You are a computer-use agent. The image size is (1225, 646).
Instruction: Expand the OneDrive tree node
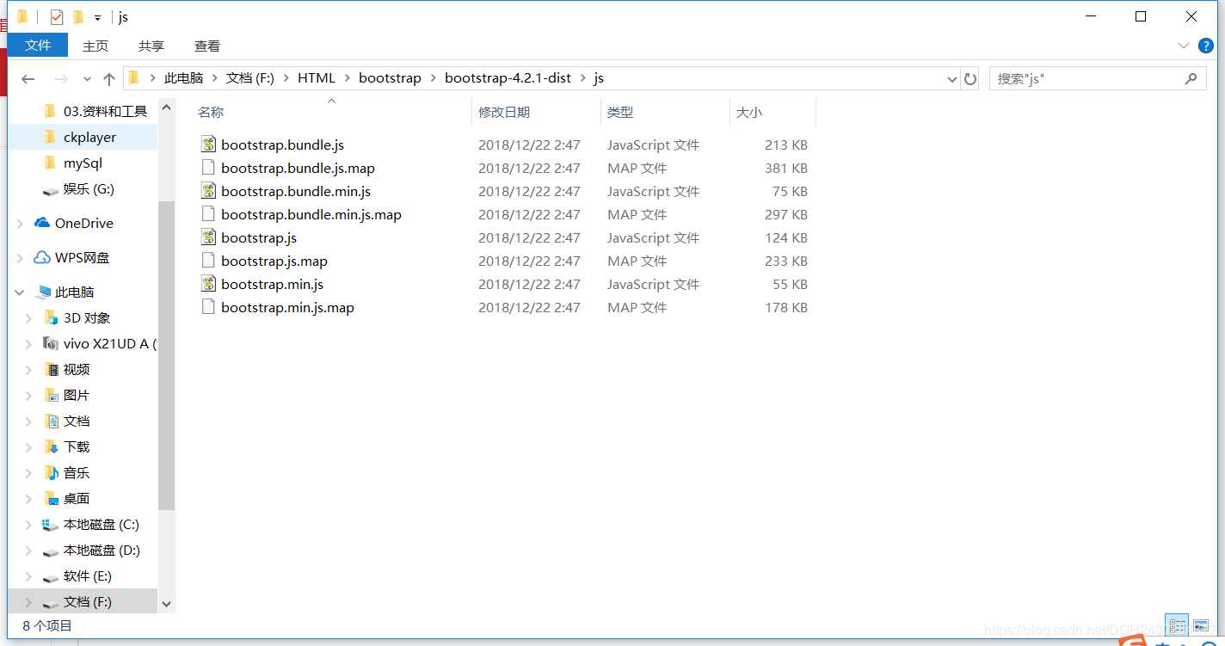pyautogui.click(x=20, y=224)
